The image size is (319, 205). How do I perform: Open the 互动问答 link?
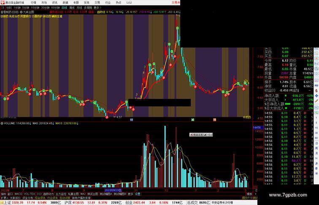[x=65, y=198]
